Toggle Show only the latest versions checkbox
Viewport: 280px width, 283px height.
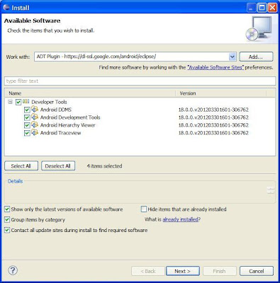click(x=7, y=209)
